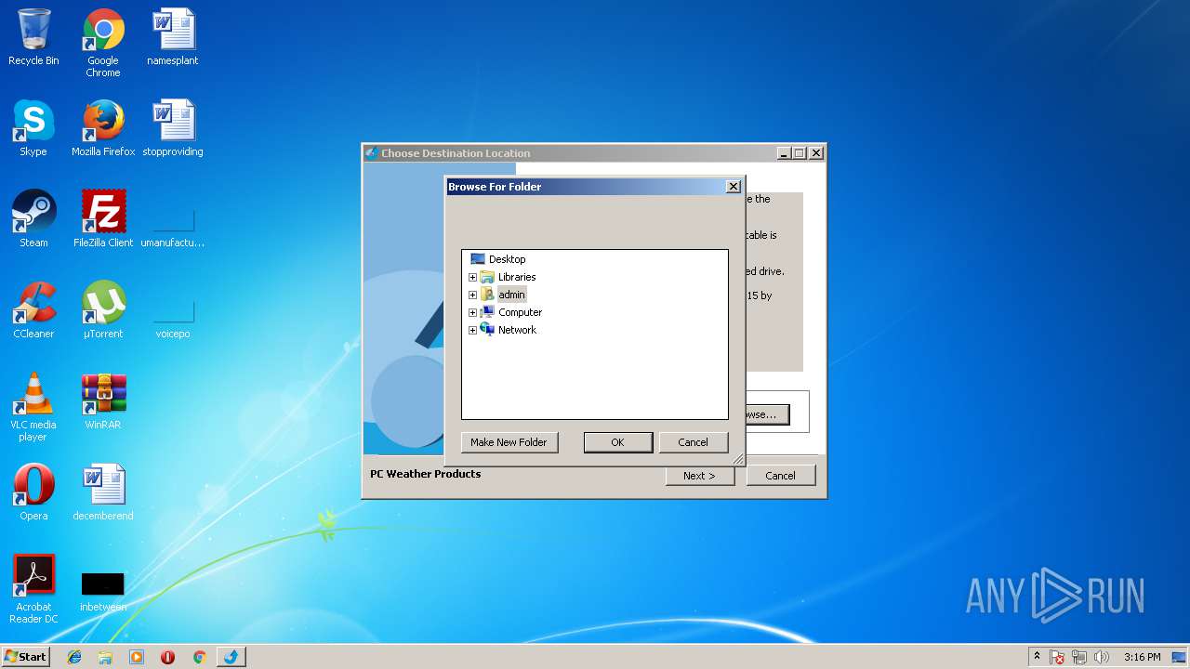Click the Browse For Folder resize grip

pos(738,459)
